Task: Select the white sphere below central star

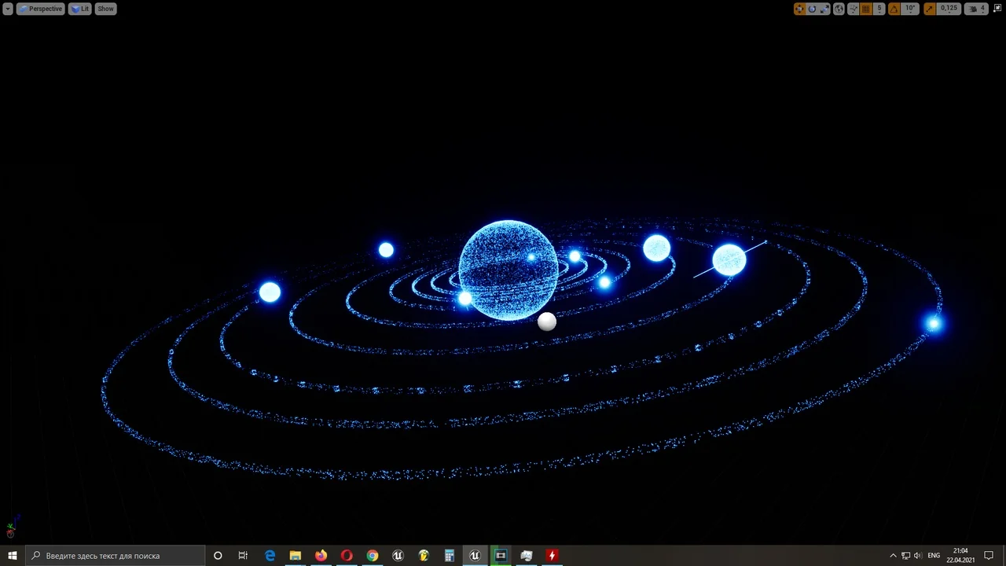Action: point(547,321)
